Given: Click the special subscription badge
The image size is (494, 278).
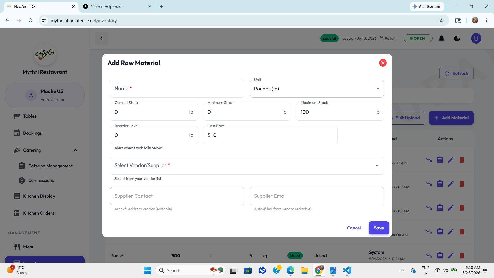Looking at the screenshot, I should point(329,38).
